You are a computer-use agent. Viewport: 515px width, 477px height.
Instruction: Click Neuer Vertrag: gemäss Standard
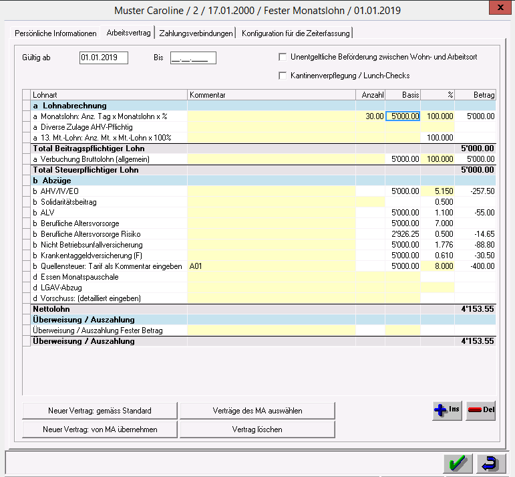pyautogui.click(x=100, y=410)
